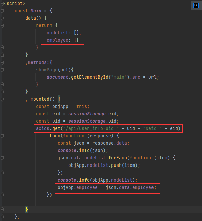Fold the data() function block
202x221 pixels.
click(x=2, y=18)
